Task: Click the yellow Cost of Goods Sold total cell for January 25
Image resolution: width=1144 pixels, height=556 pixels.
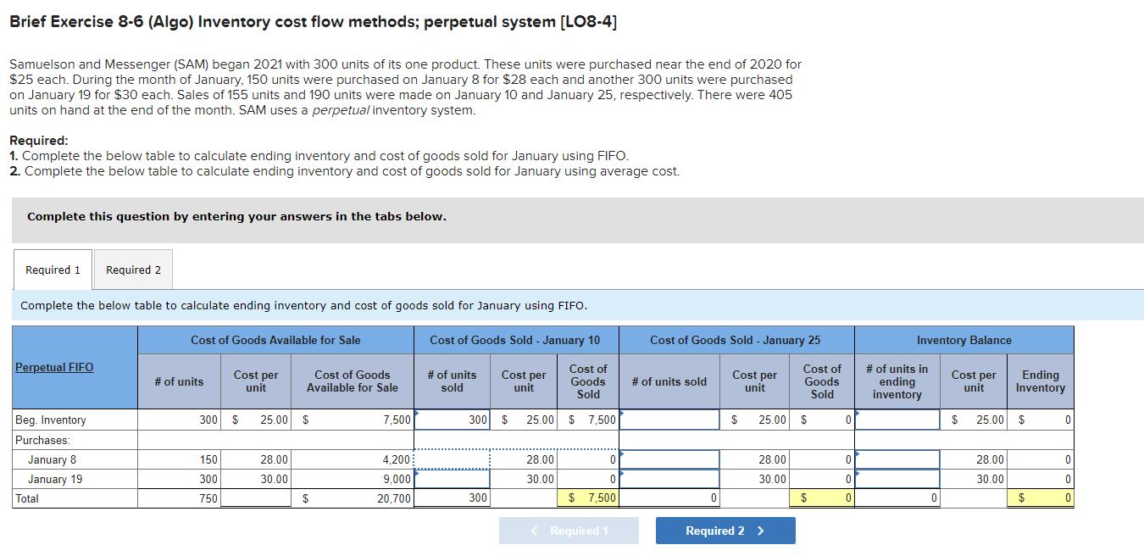Action: click(824, 498)
